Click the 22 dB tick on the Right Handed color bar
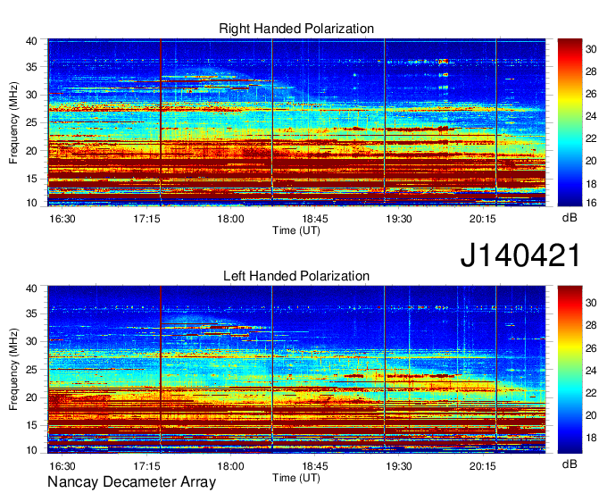Viewport: 607px width, 493px height. pyautogui.click(x=591, y=138)
